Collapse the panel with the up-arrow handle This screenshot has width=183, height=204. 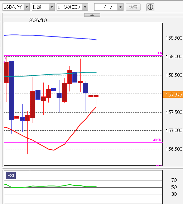(x=92, y=15)
